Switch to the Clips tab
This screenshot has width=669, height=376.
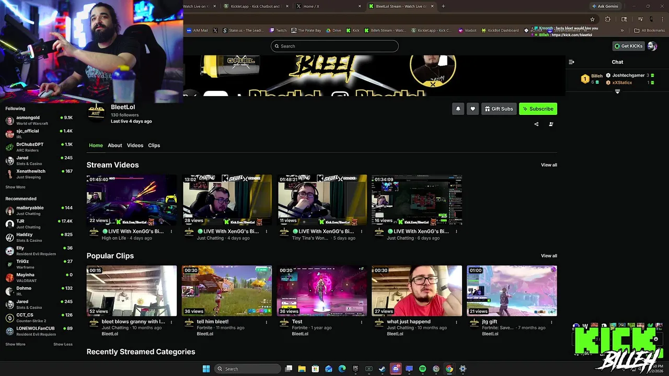pos(154,145)
